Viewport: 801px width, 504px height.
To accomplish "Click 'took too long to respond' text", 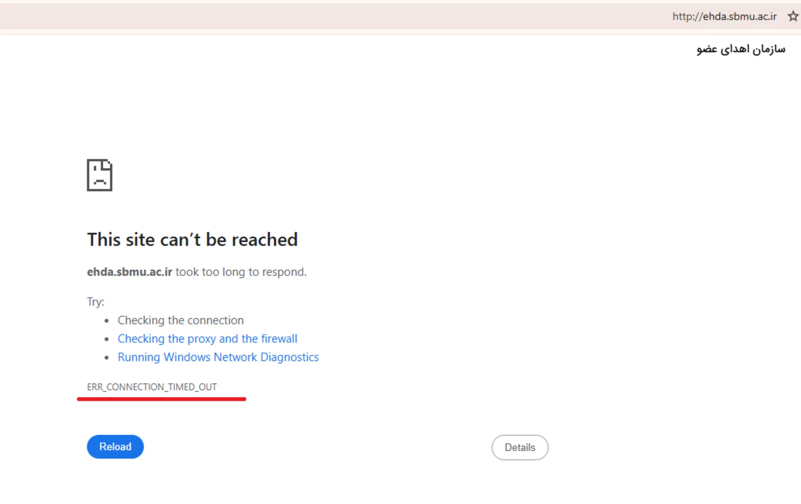I will pos(241,272).
